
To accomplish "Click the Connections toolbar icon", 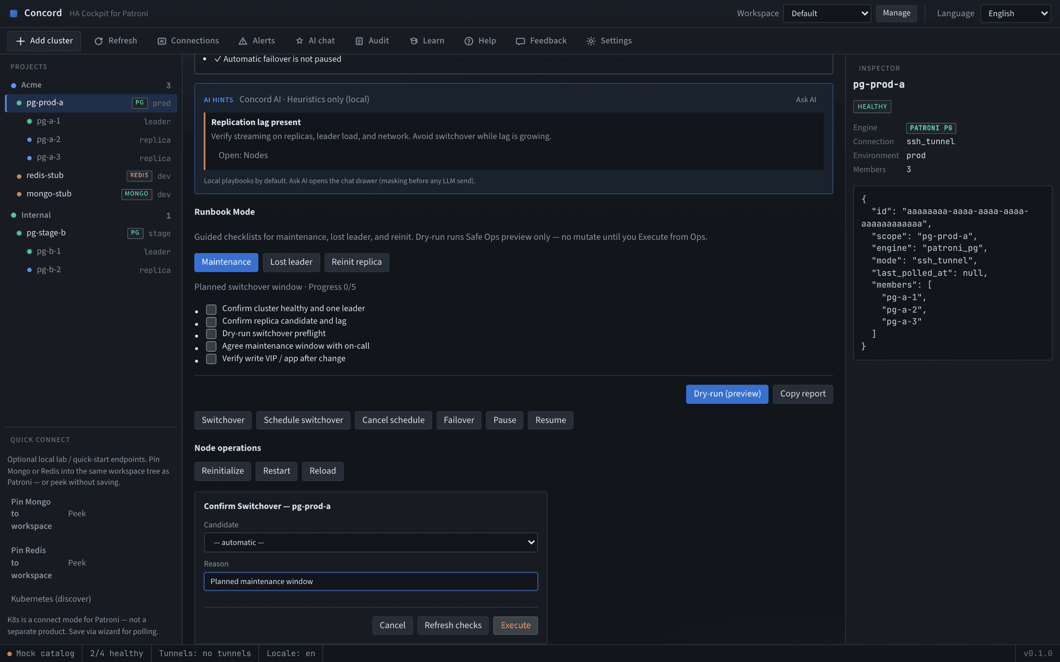I will pyautogui.click(x=162, y=41).
